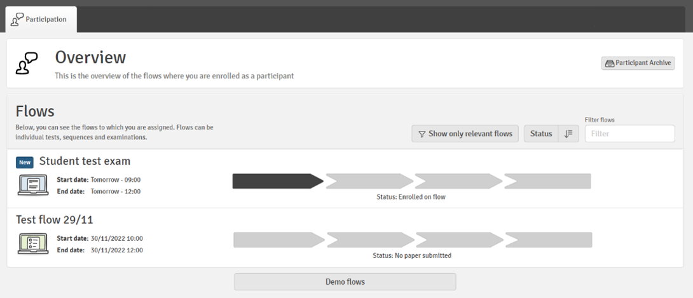Click the Participation tab's people icon

(17, 20)
